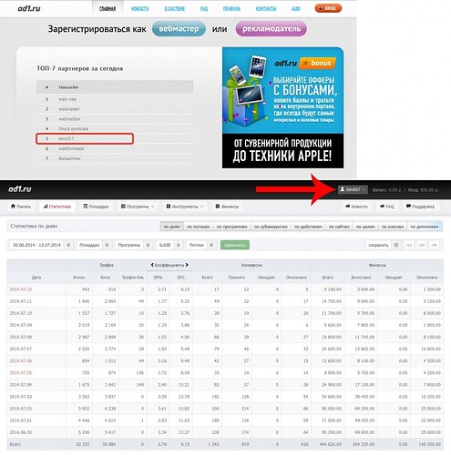Click the green применить button

pos(235,245)
